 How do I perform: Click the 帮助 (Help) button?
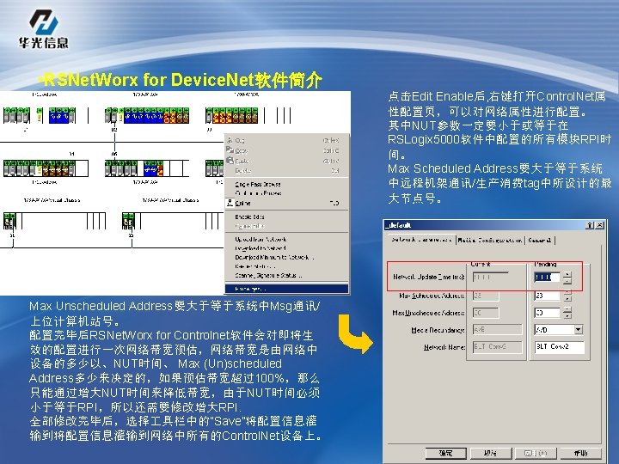click(580, 453)
